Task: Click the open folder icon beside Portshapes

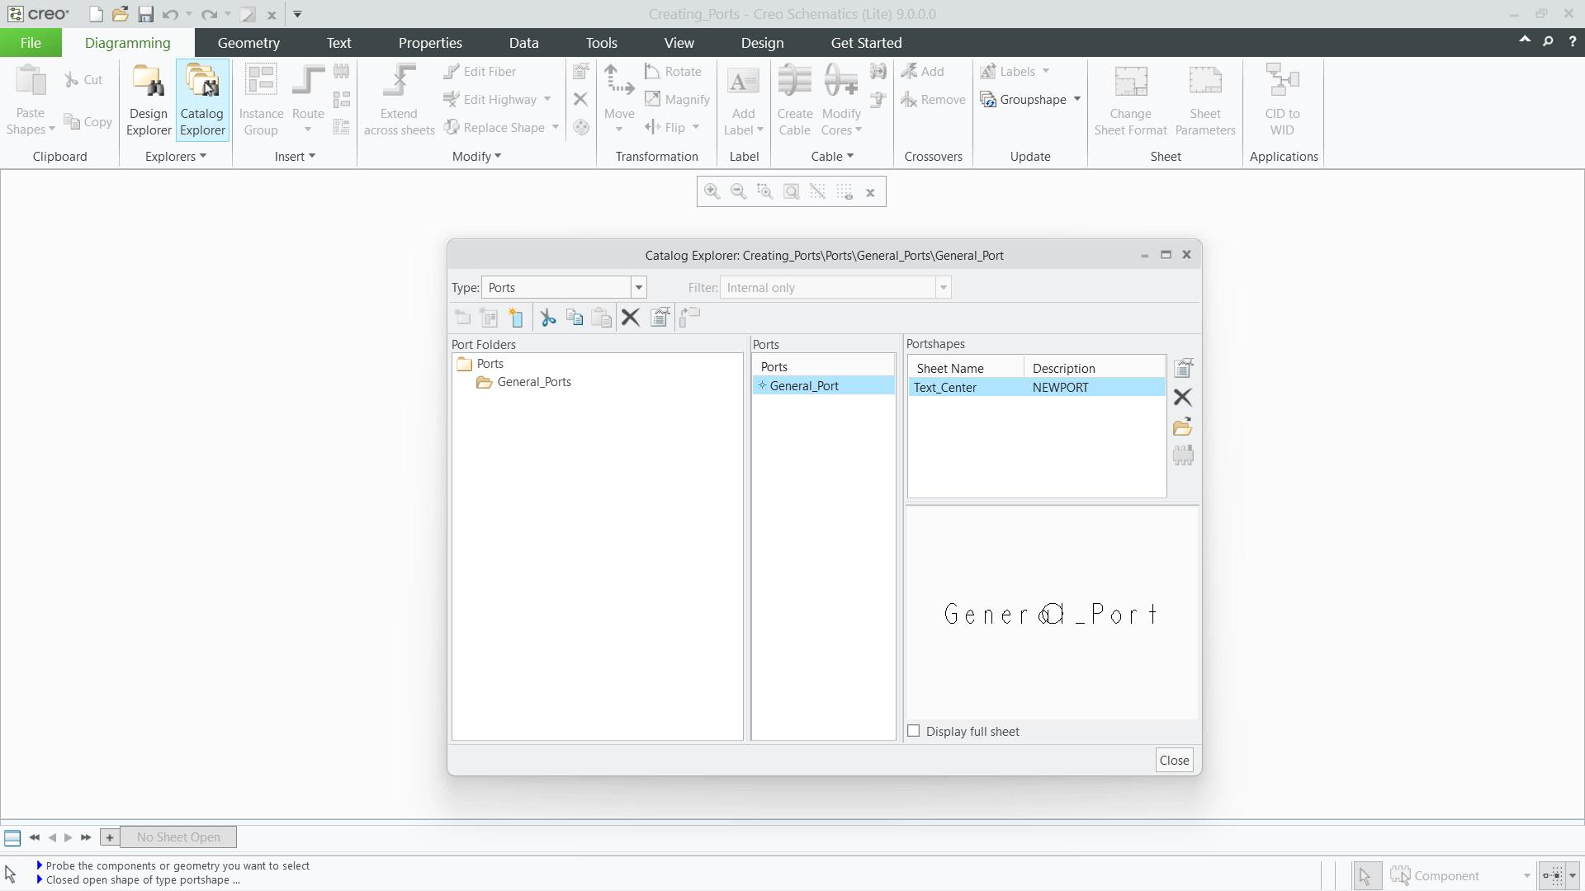Action: tap(1183, 427)
